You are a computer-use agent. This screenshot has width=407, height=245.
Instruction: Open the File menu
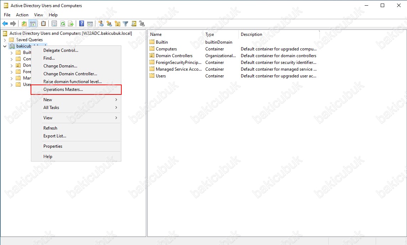coord(7,15)
